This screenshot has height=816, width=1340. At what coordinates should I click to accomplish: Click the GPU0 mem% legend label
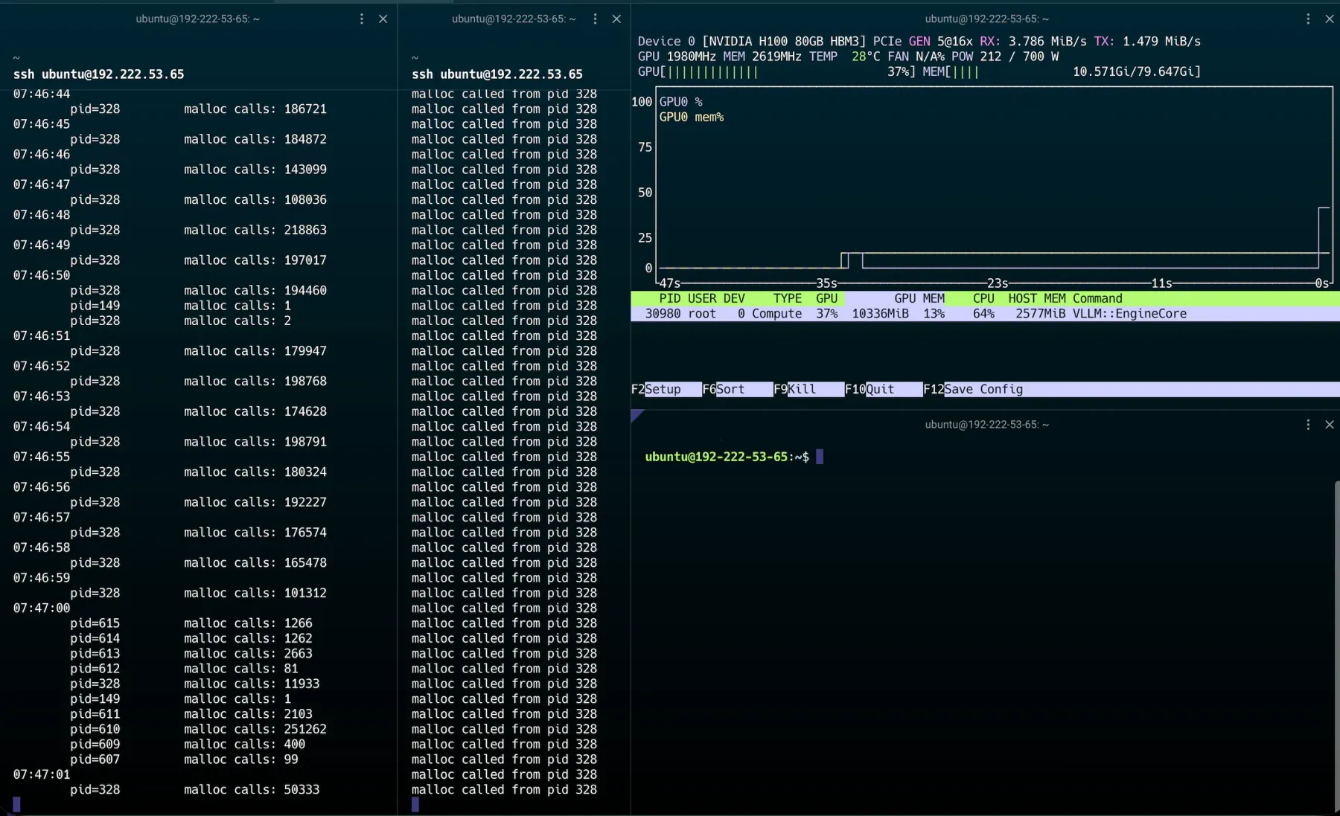(692, 117)
